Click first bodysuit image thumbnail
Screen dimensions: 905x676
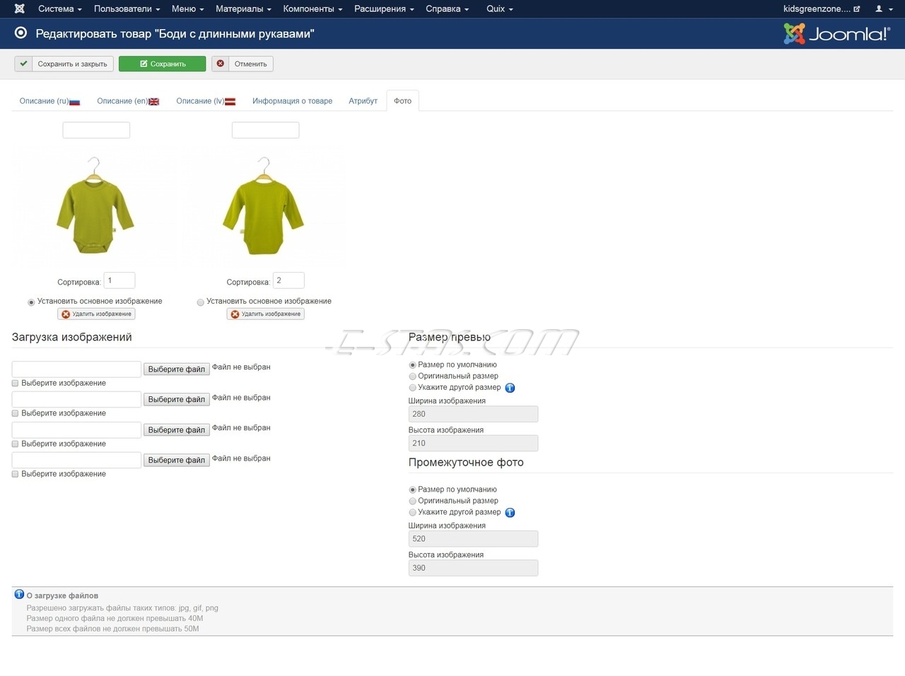(x=95, y=206)
